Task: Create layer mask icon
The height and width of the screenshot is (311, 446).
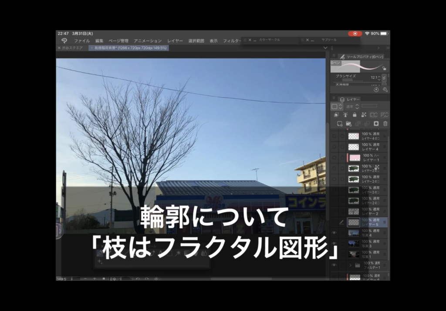Action: (376, 124)
